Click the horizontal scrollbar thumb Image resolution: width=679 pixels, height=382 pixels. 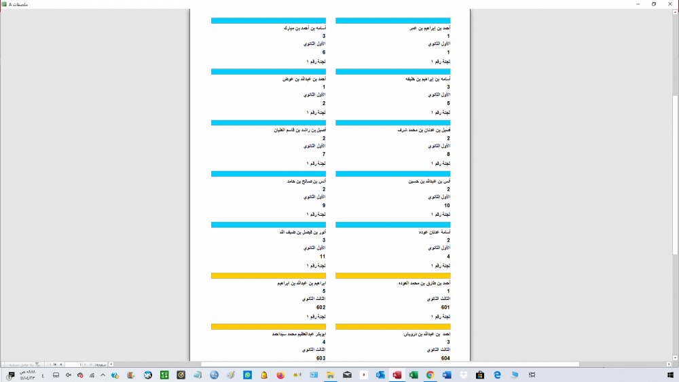coord(390,364)
